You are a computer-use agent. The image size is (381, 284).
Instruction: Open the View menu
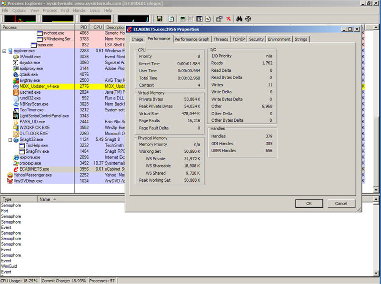coord(34,10)
